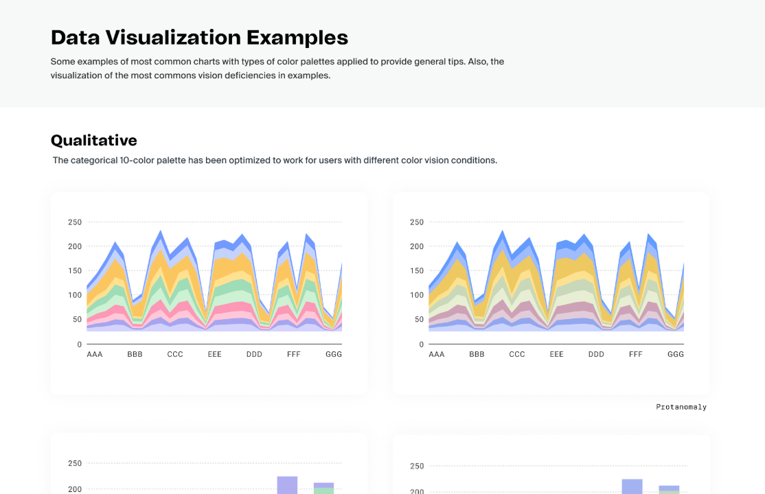
Task: Click the Data Visualization Examples heading
Action: pos(198,38)
